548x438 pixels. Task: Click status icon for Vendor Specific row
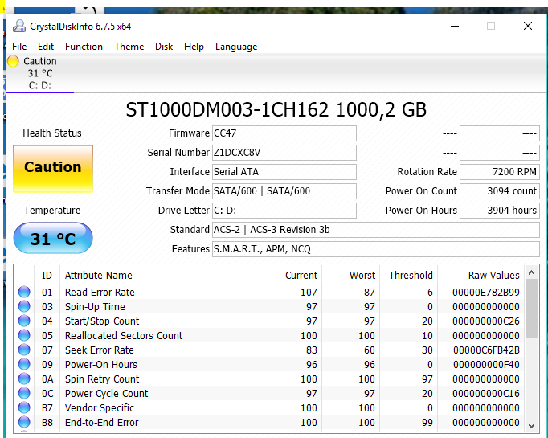point(24,407)
